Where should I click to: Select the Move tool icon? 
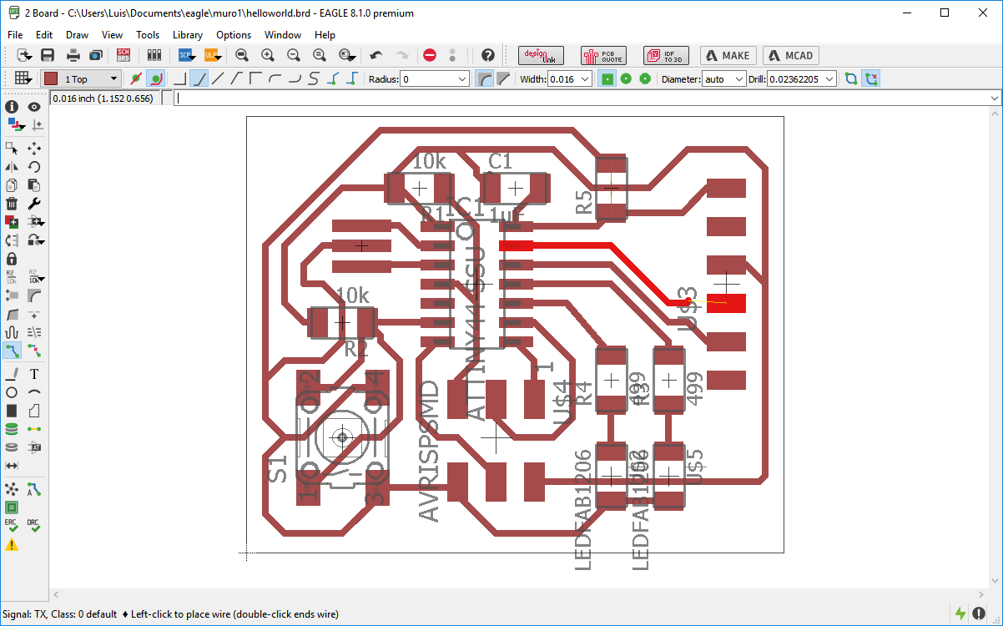tap(34, 148)
